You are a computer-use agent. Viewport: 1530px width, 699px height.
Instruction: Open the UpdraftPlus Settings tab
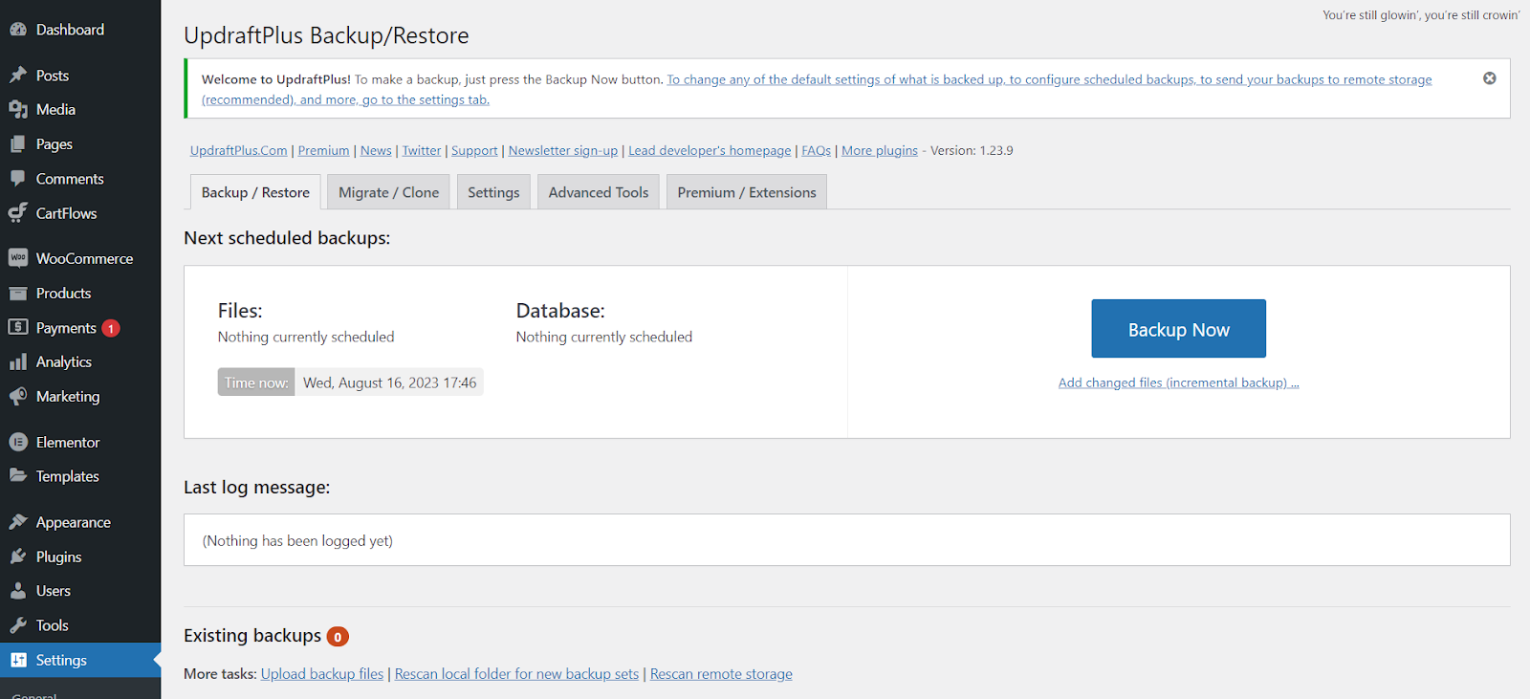pos(493,192)
